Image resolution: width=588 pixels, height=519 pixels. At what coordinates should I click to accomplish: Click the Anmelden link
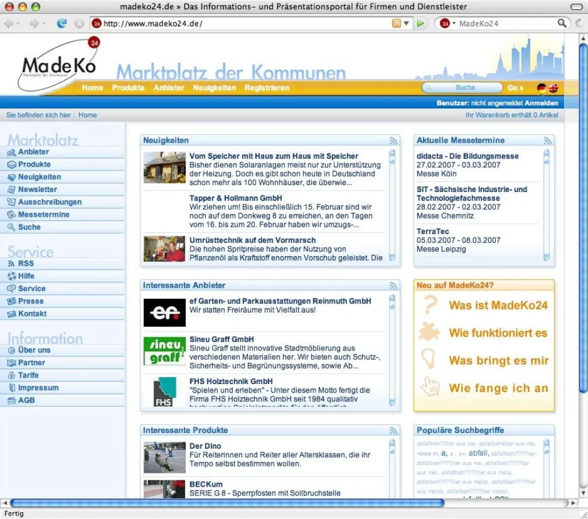pos(541,102)
